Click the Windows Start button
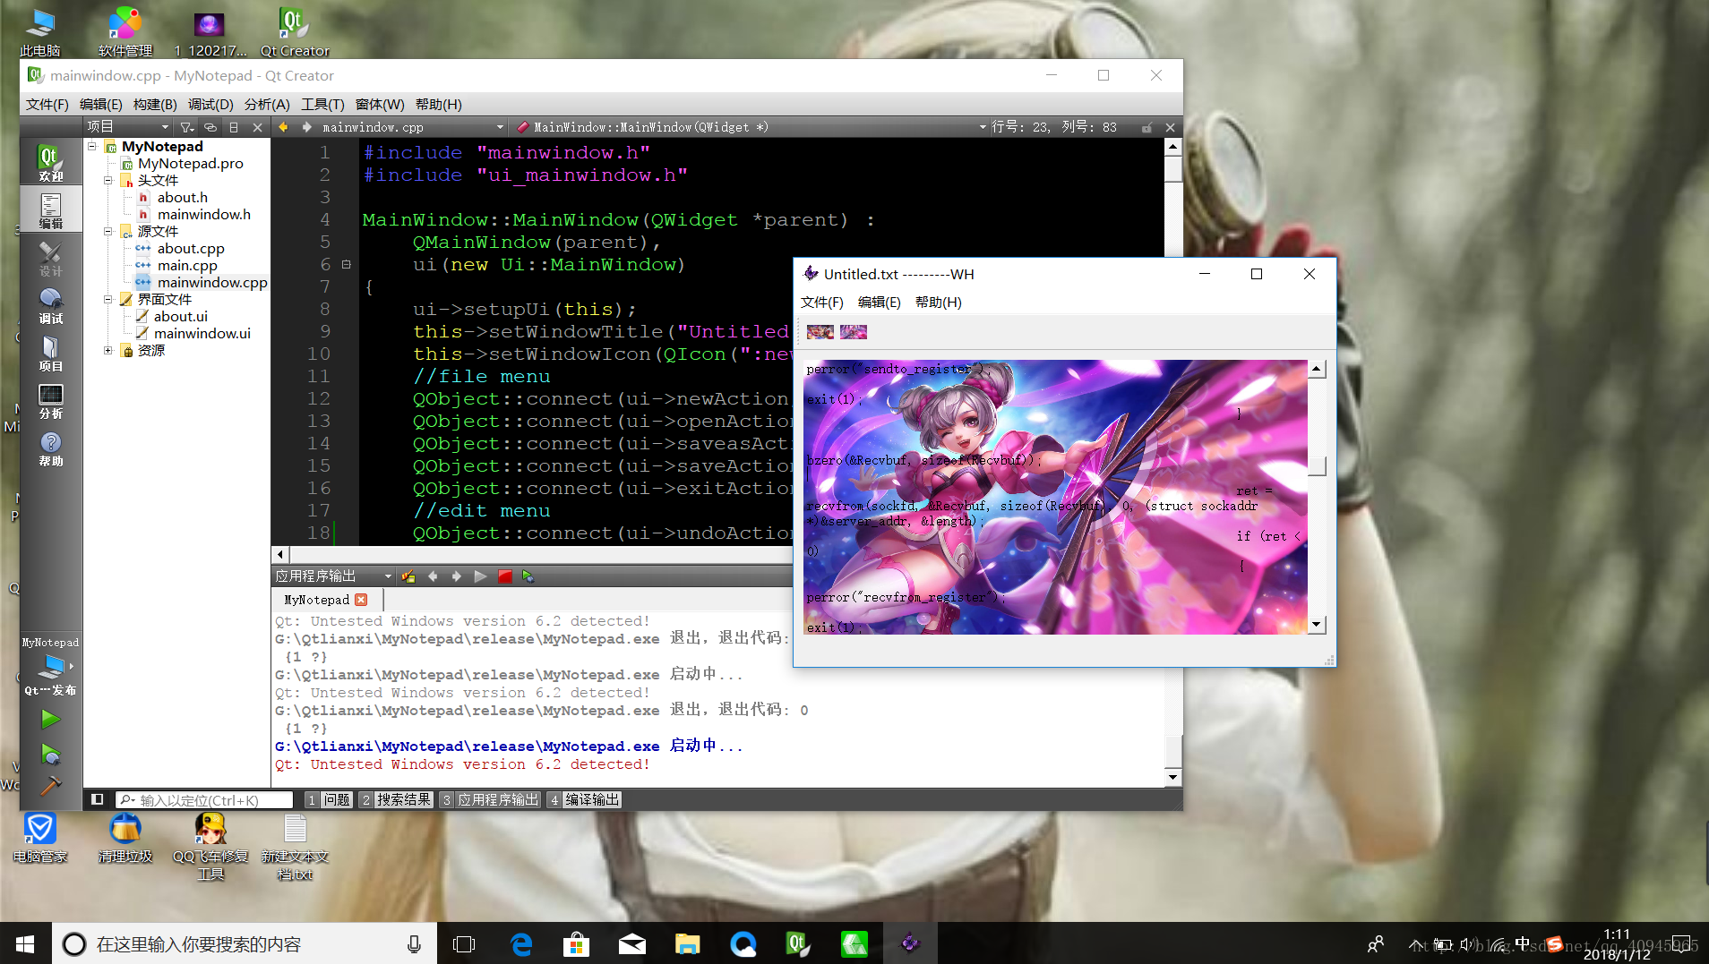Screen dimensions: 1709x964 click(25, 943)
